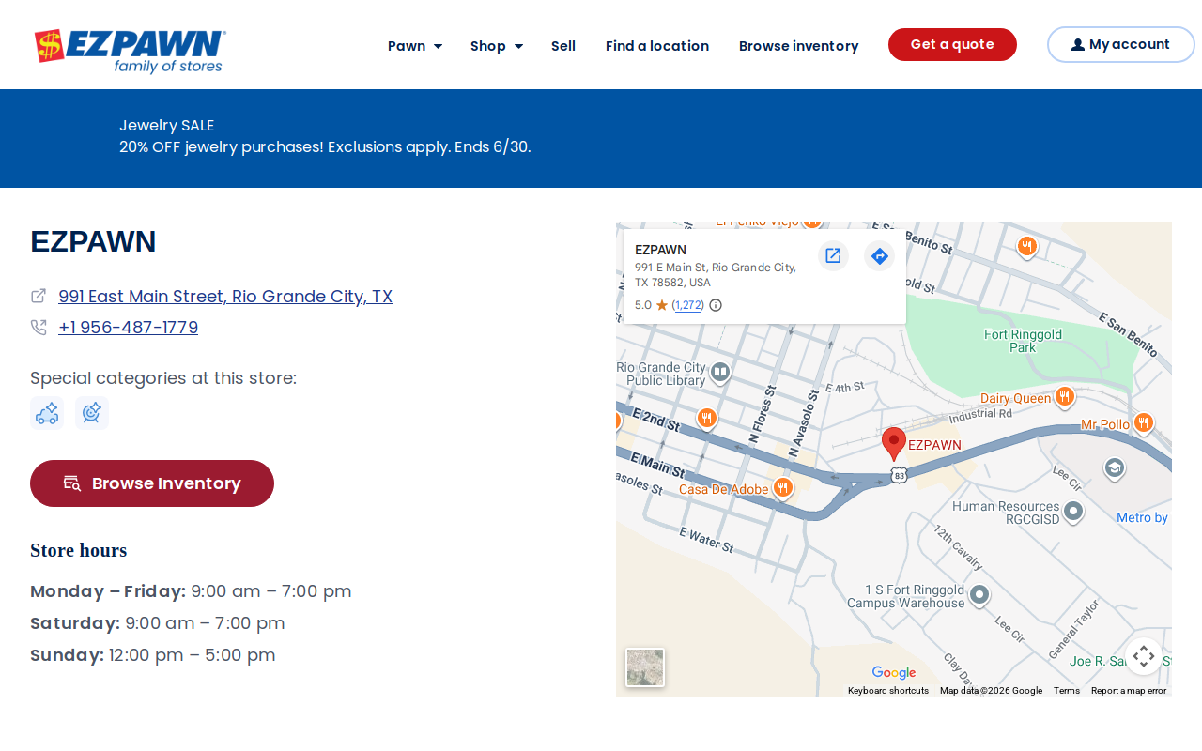
Task: Open the map's directions arrow icon
Action: pyautogui.click(x=879, y=255)
